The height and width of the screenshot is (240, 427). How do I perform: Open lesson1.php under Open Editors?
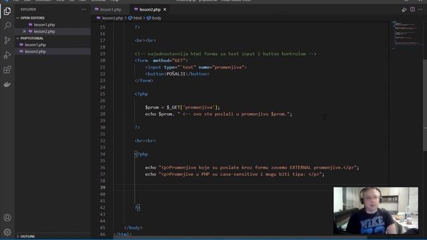coord(45,25)
